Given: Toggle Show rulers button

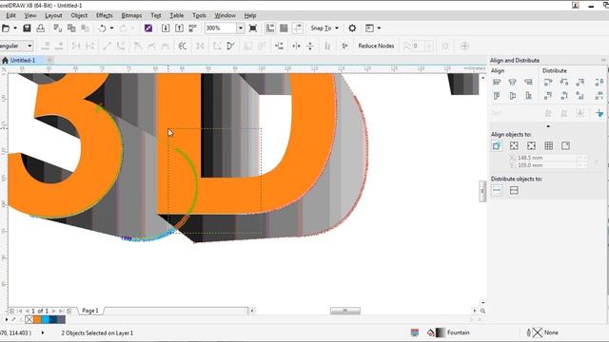Looking at the screenshot, I should [x=270, y=28].
